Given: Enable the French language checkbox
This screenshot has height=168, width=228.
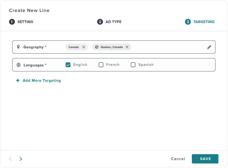Looking at the screenshot, I should pos(101,65).
